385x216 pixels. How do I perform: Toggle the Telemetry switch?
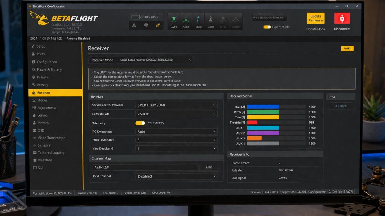click(140, 123)
